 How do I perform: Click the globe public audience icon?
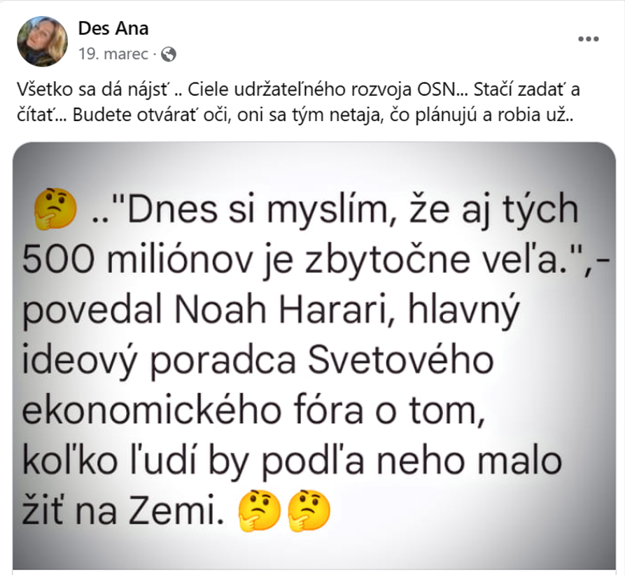pyautogui.click(x=169, y=54)
